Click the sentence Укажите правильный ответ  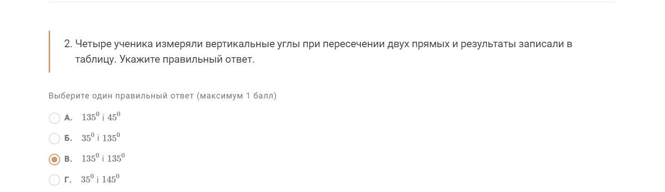click(187, 59)
